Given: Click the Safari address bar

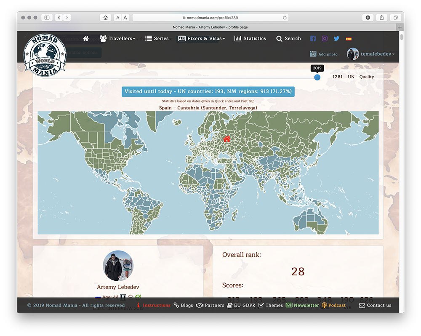Looking at the screenshot, I should [210, 18].
